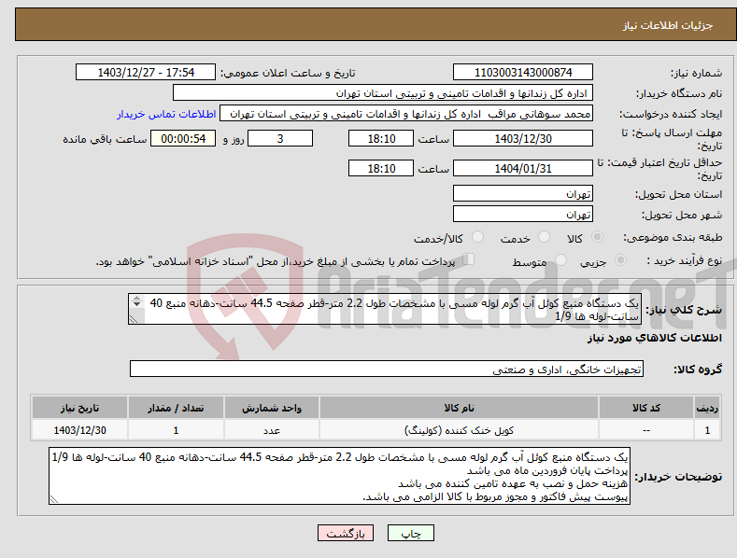This screenshot has width=737, height=558.
Task: Select the خدمت radio button
Action: coord(544,237)
